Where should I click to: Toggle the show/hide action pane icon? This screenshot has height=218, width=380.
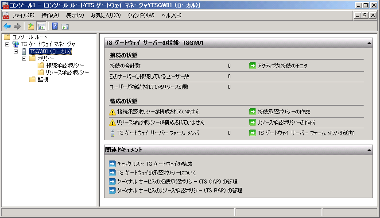65,27
